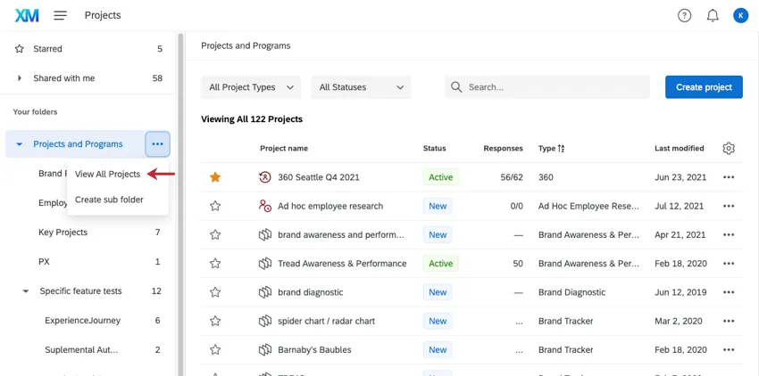Open the help question mark icon
The height and width of the screenshot is (376, 759).
click(684, 15)
